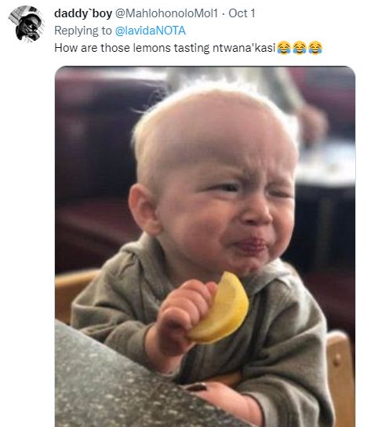The width and height of the screenshot is (389, 427).
Task: Click the separator dot before Oct 1
Action: 223,13
